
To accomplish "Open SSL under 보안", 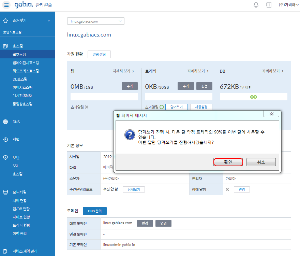I will click(16, 166).
